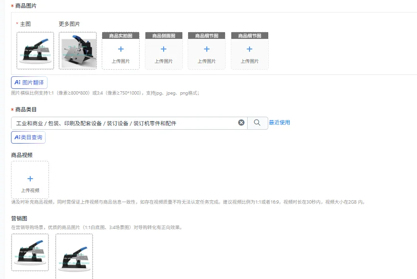Click the 商品图片 section label
This screenshot has height=279, width=417.
tap(26, 6)
